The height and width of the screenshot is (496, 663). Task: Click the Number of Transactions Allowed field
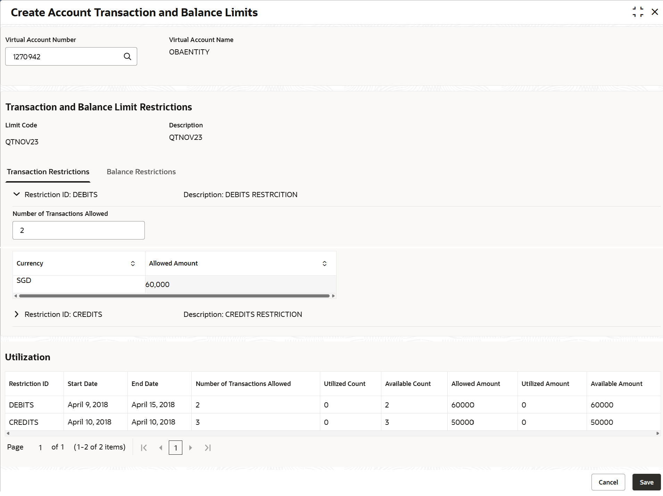tap(78, 230)
